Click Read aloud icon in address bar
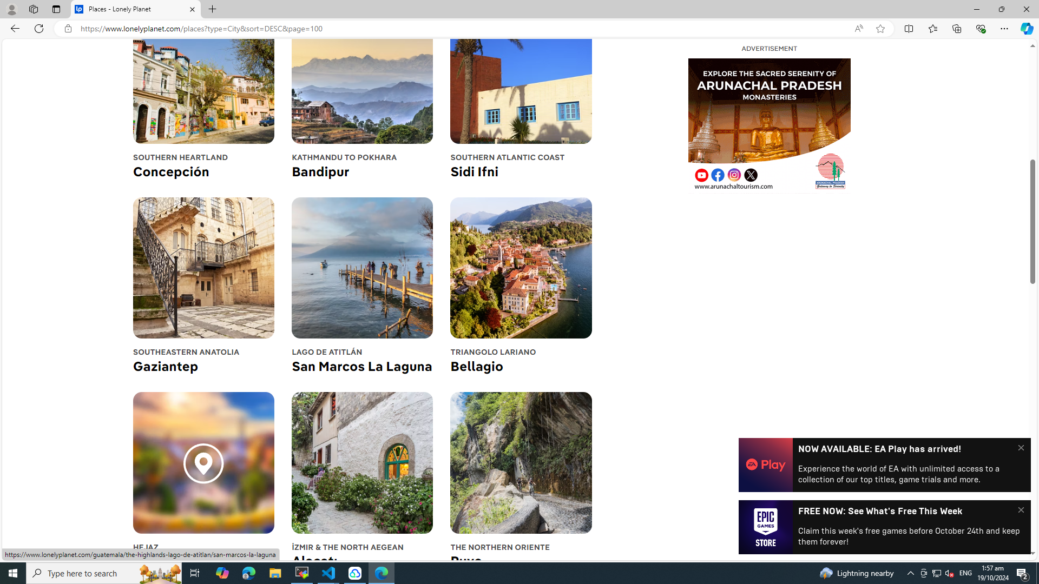 pos(859,29)
